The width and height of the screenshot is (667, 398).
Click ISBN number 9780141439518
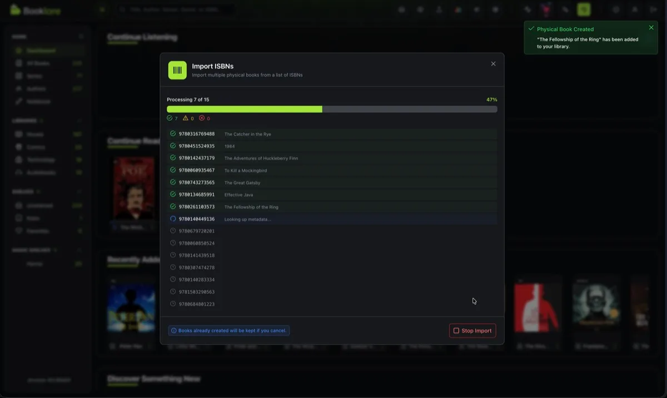pyautogui.click(x=197, y=255)
